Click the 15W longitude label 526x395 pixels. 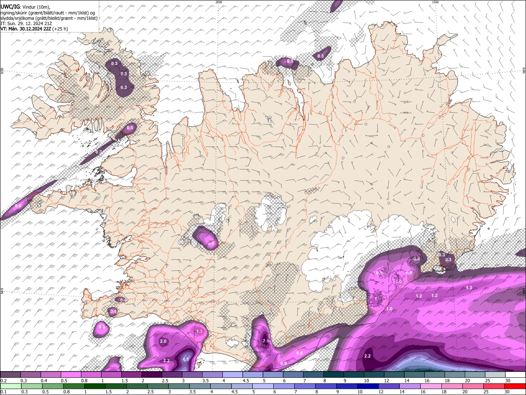[x=435, y=2]
